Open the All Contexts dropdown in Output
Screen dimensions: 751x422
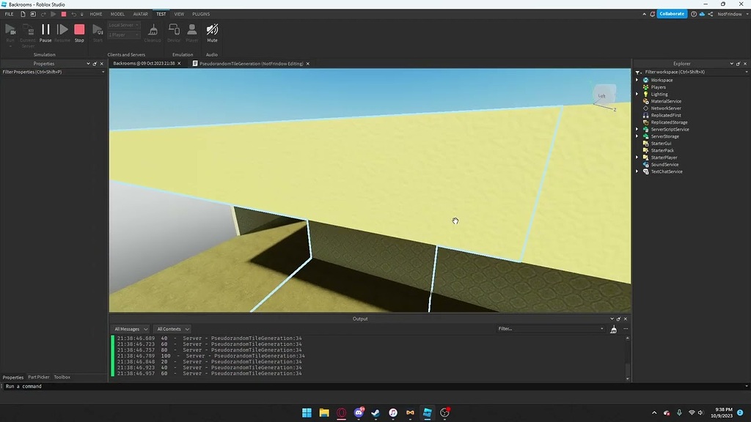(172, 329)
